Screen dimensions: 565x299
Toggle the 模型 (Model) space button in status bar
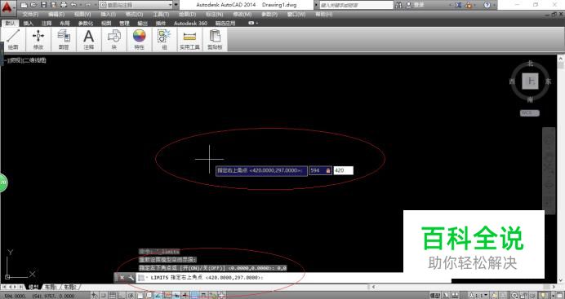pos(435,296)
